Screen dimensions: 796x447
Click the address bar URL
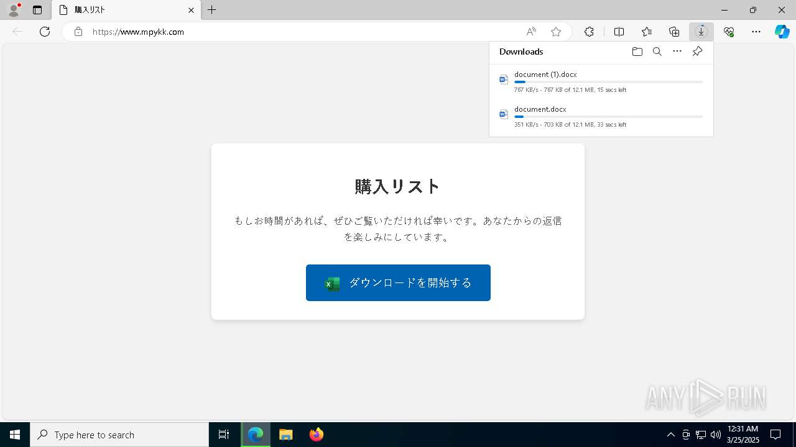(x=138, y=32)
